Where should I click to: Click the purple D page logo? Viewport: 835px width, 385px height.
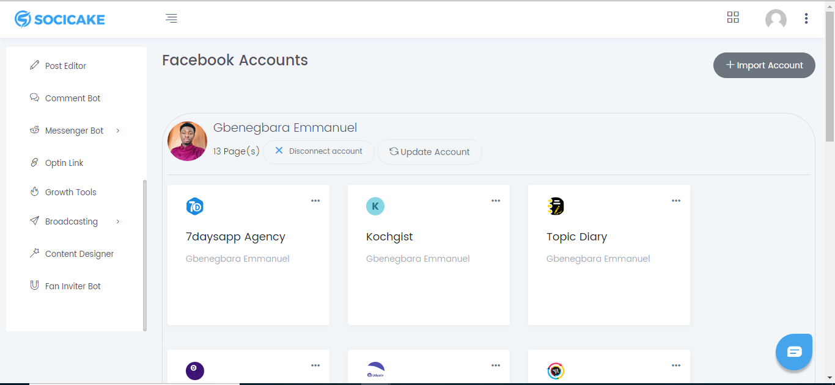click(194, 370)
